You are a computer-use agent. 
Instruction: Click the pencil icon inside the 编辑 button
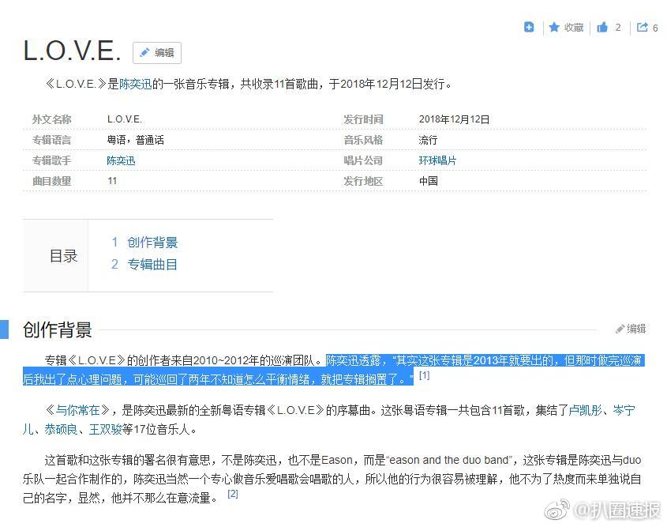(x=146, y=53)
